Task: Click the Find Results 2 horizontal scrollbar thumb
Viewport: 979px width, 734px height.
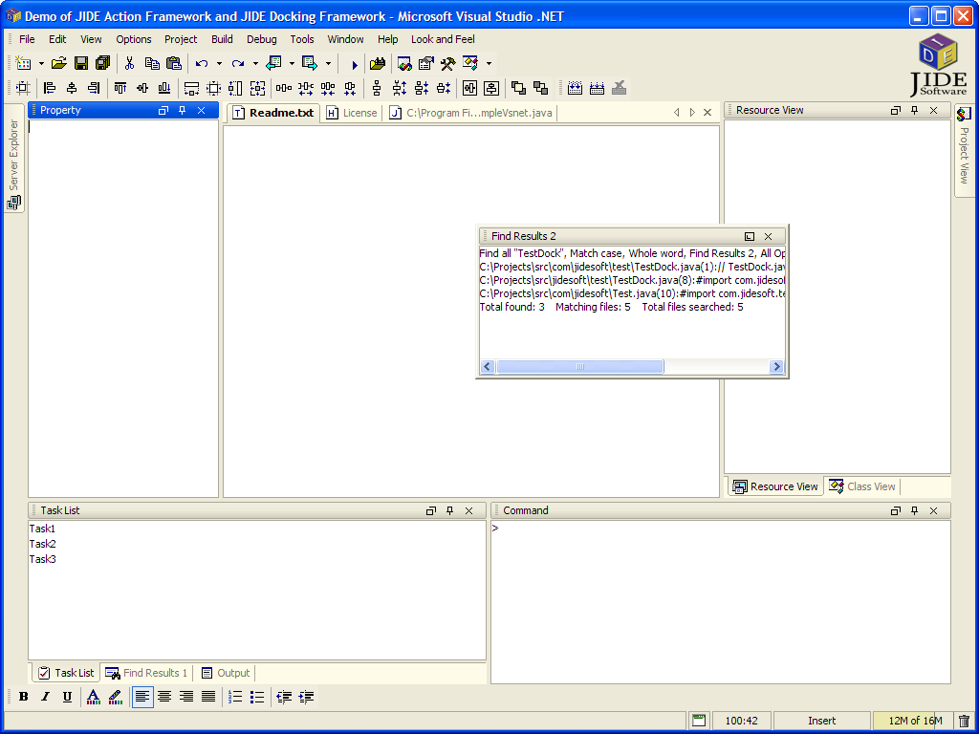Action: point(580,366)
